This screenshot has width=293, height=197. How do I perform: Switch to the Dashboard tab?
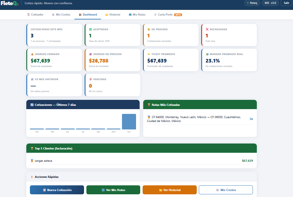tap(88, 14)
